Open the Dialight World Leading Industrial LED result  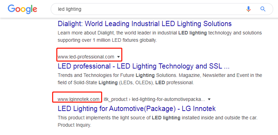point(145,24)
